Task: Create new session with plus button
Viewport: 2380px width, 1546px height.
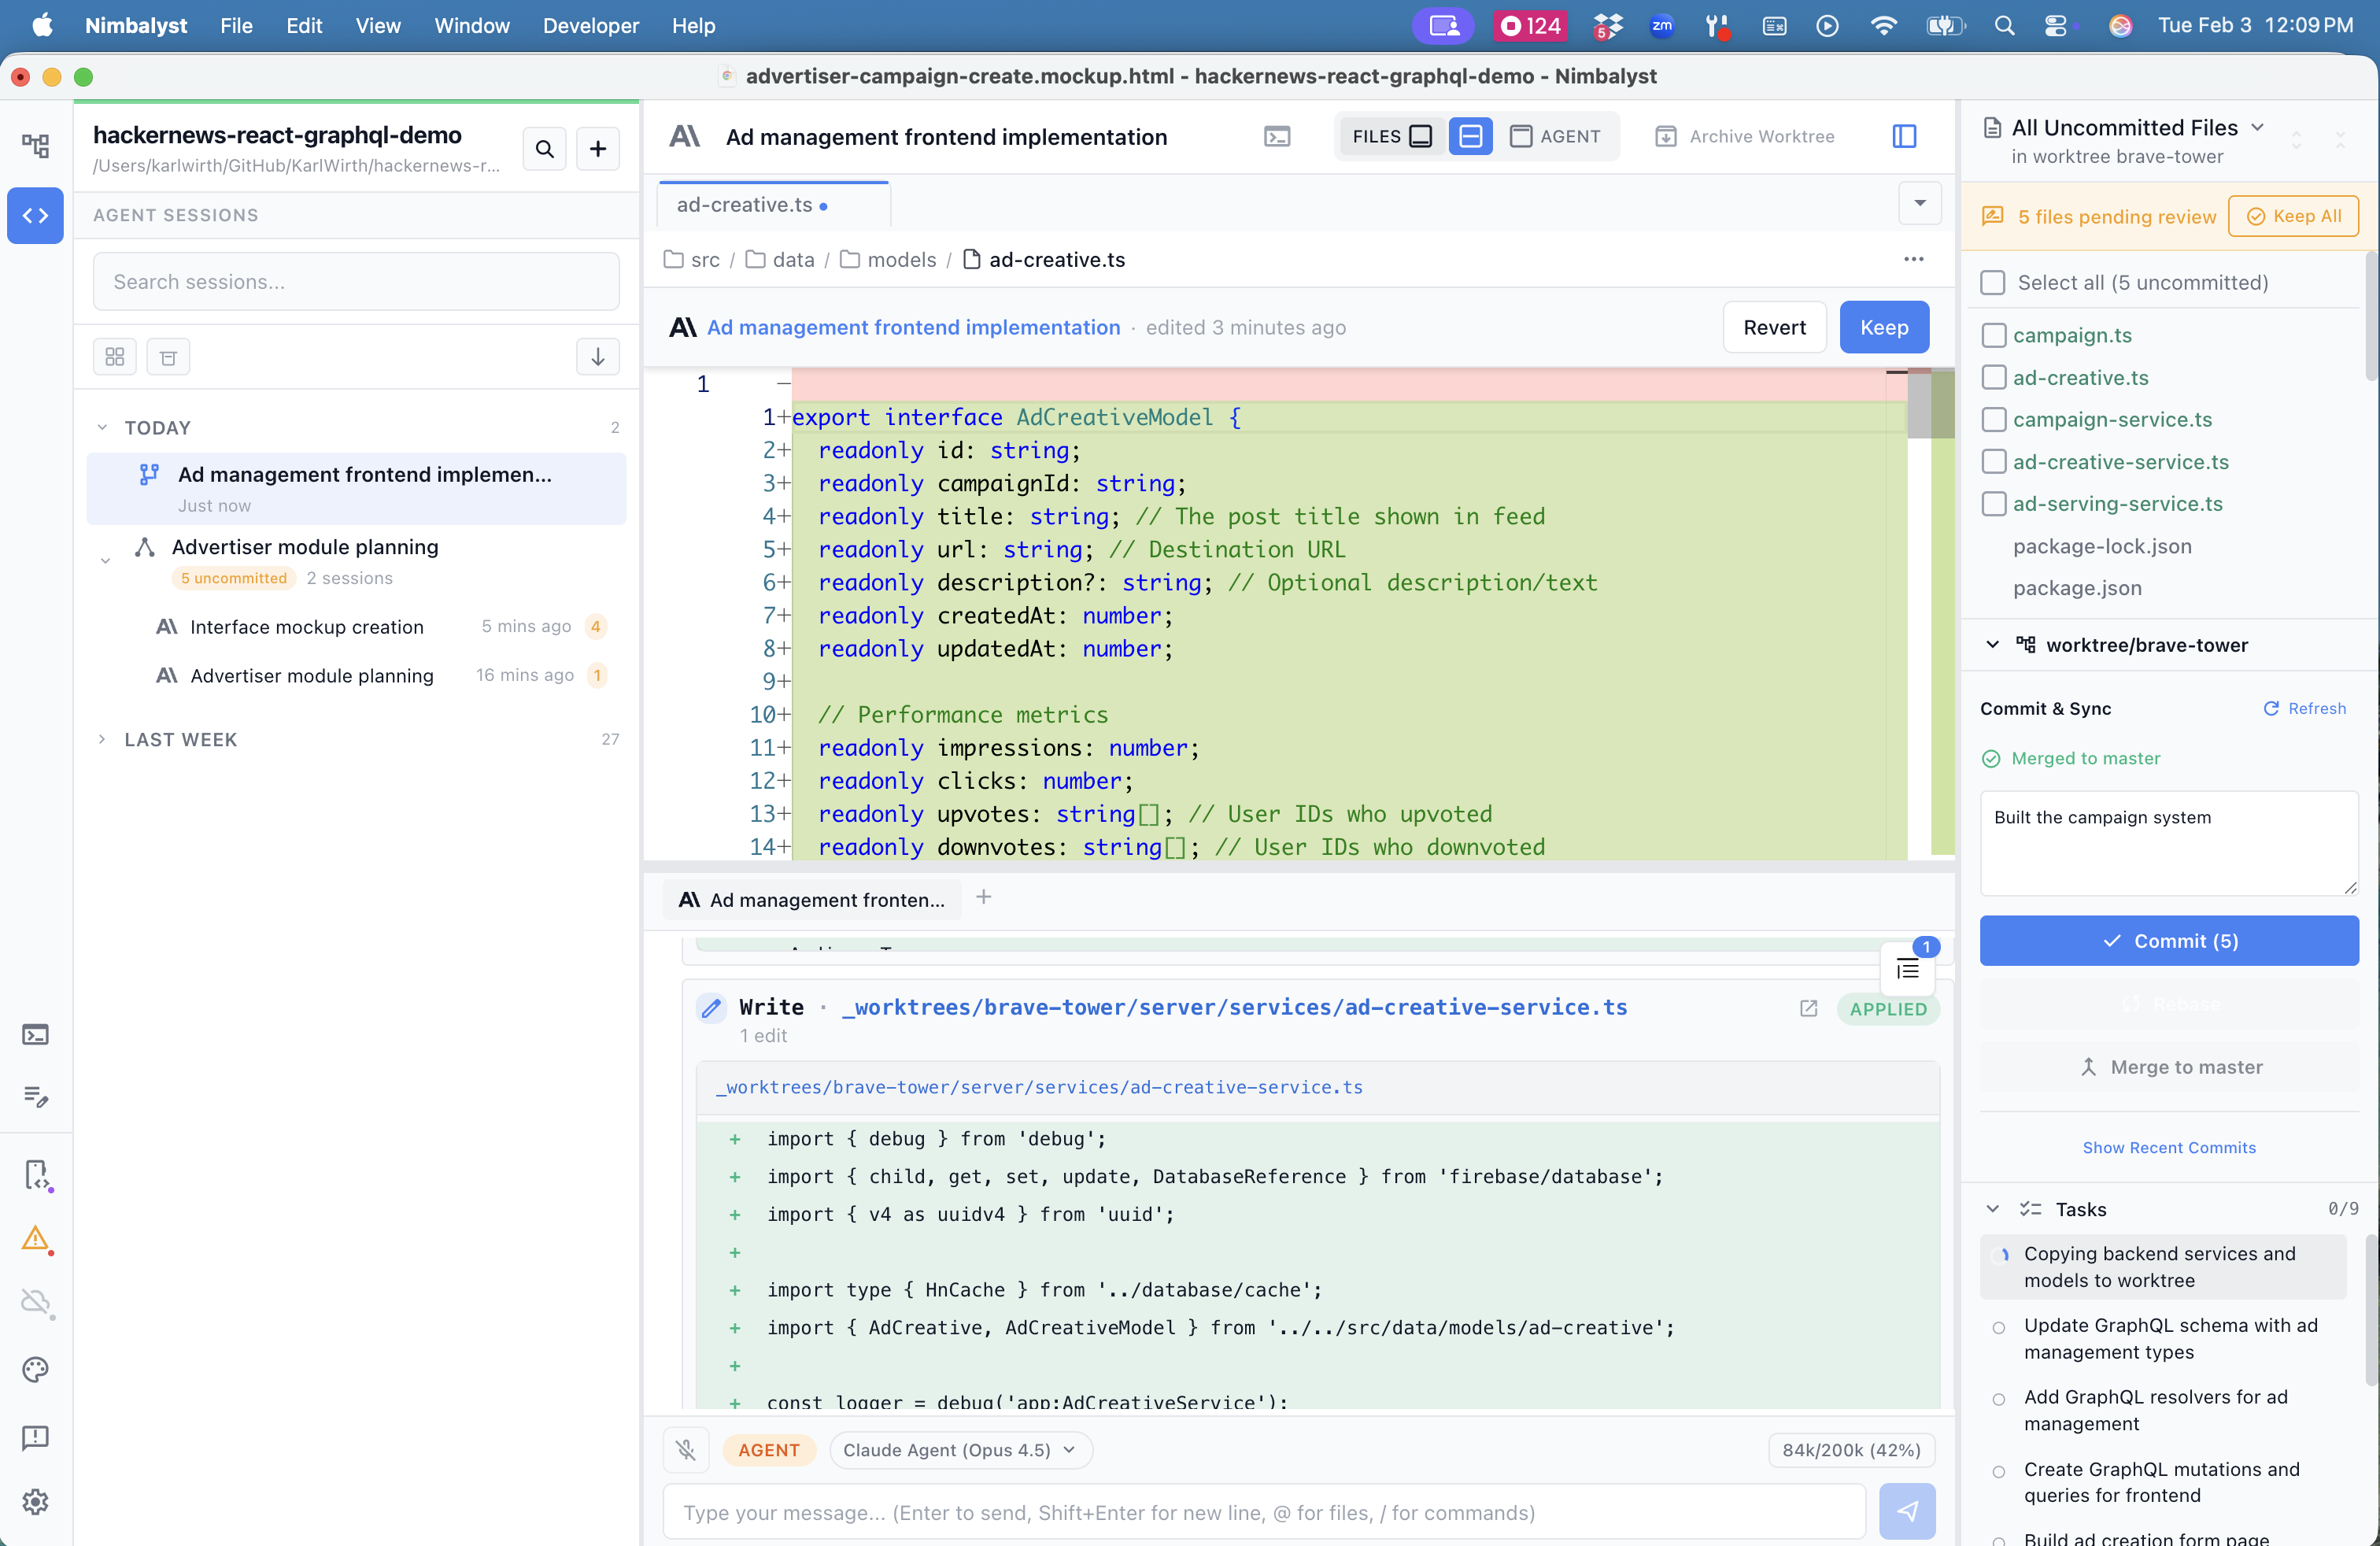Action: click(598, 149)
